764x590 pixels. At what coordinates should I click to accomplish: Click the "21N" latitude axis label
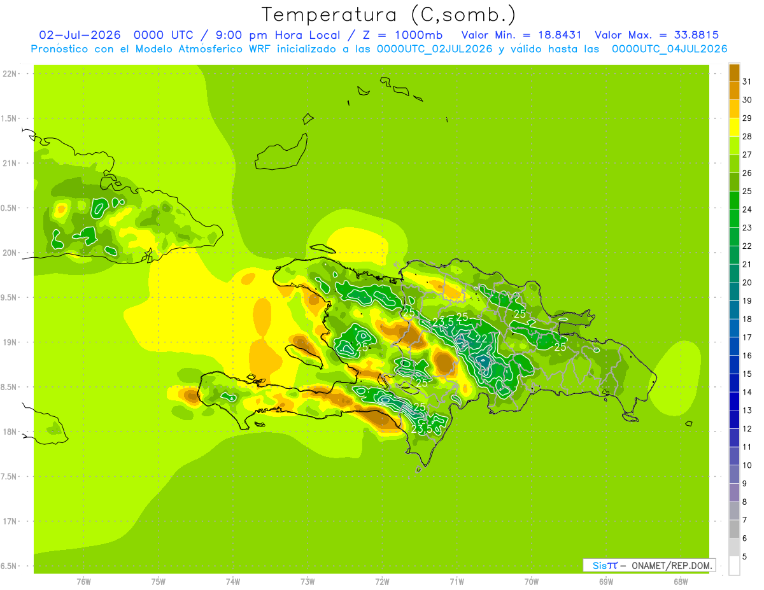tap(10, 164)
